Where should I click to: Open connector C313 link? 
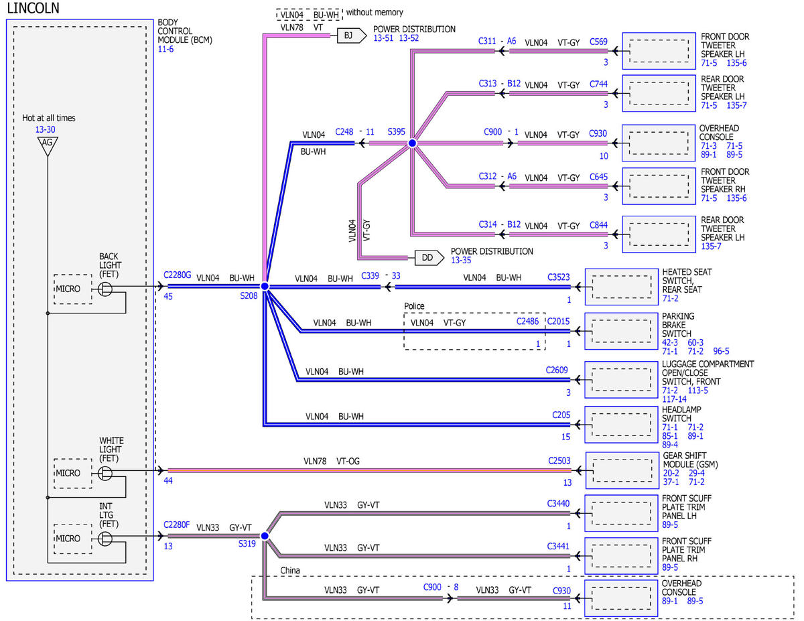487,84
